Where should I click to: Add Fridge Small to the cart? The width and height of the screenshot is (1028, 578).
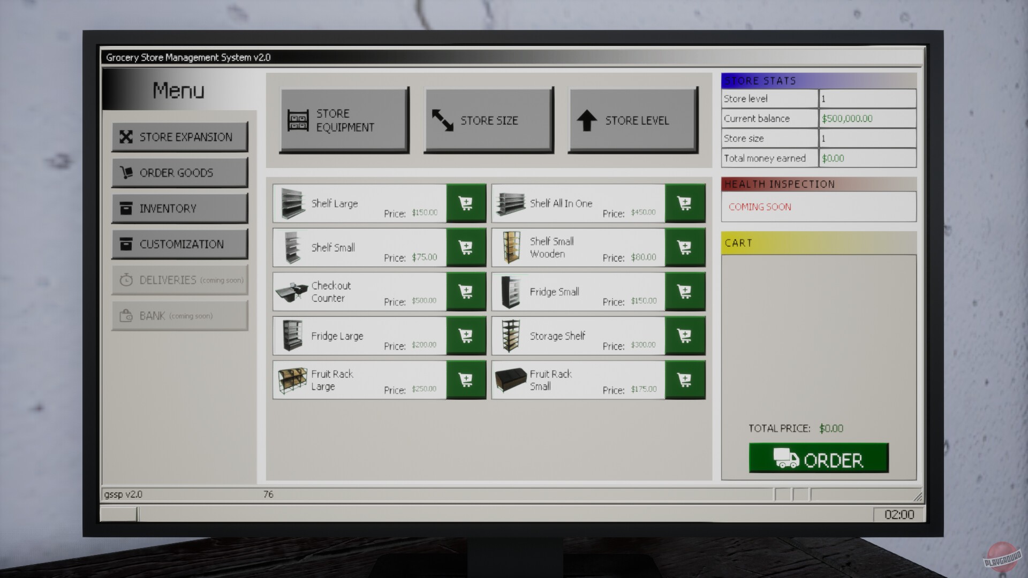coord(685,292)
